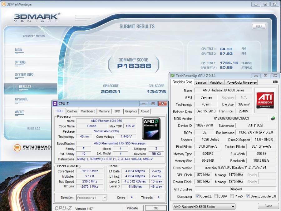This screenshot has width=281, height=211.
Task: Minimize the GPU-Z window
Action: pyautogui.click(x=256, y=76)
